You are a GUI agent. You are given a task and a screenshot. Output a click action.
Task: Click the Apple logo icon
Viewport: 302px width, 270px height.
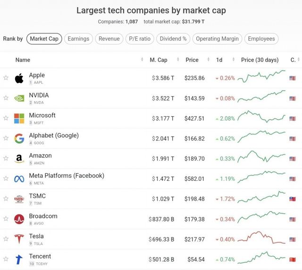tap(19, 78)
